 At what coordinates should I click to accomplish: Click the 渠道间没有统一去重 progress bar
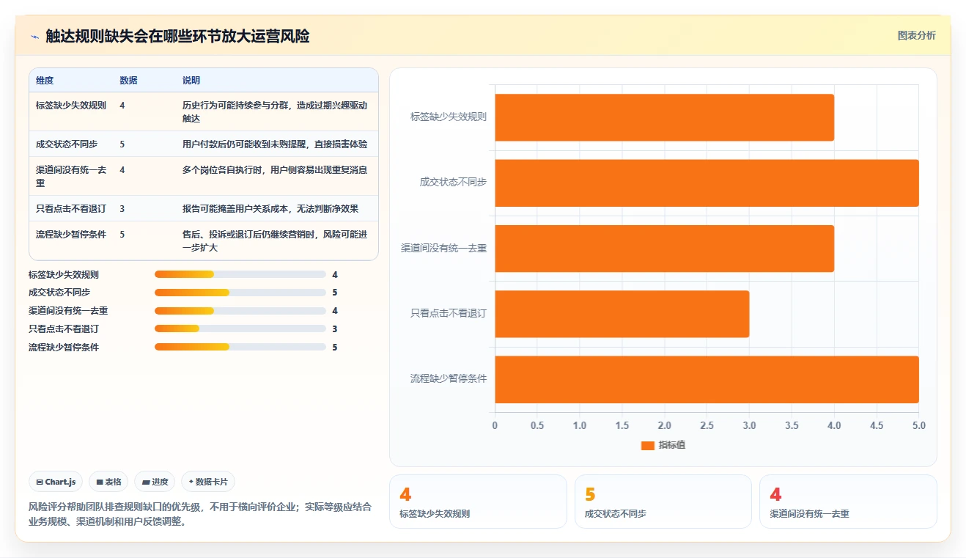pyautogui.click(x=240, y=311)
